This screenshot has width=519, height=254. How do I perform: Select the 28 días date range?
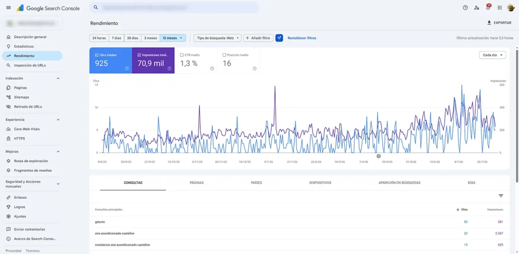tap(133, 38)
